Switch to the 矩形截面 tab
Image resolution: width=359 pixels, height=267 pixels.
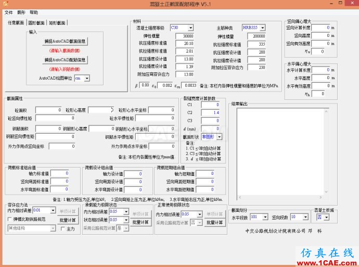(57, 23)
